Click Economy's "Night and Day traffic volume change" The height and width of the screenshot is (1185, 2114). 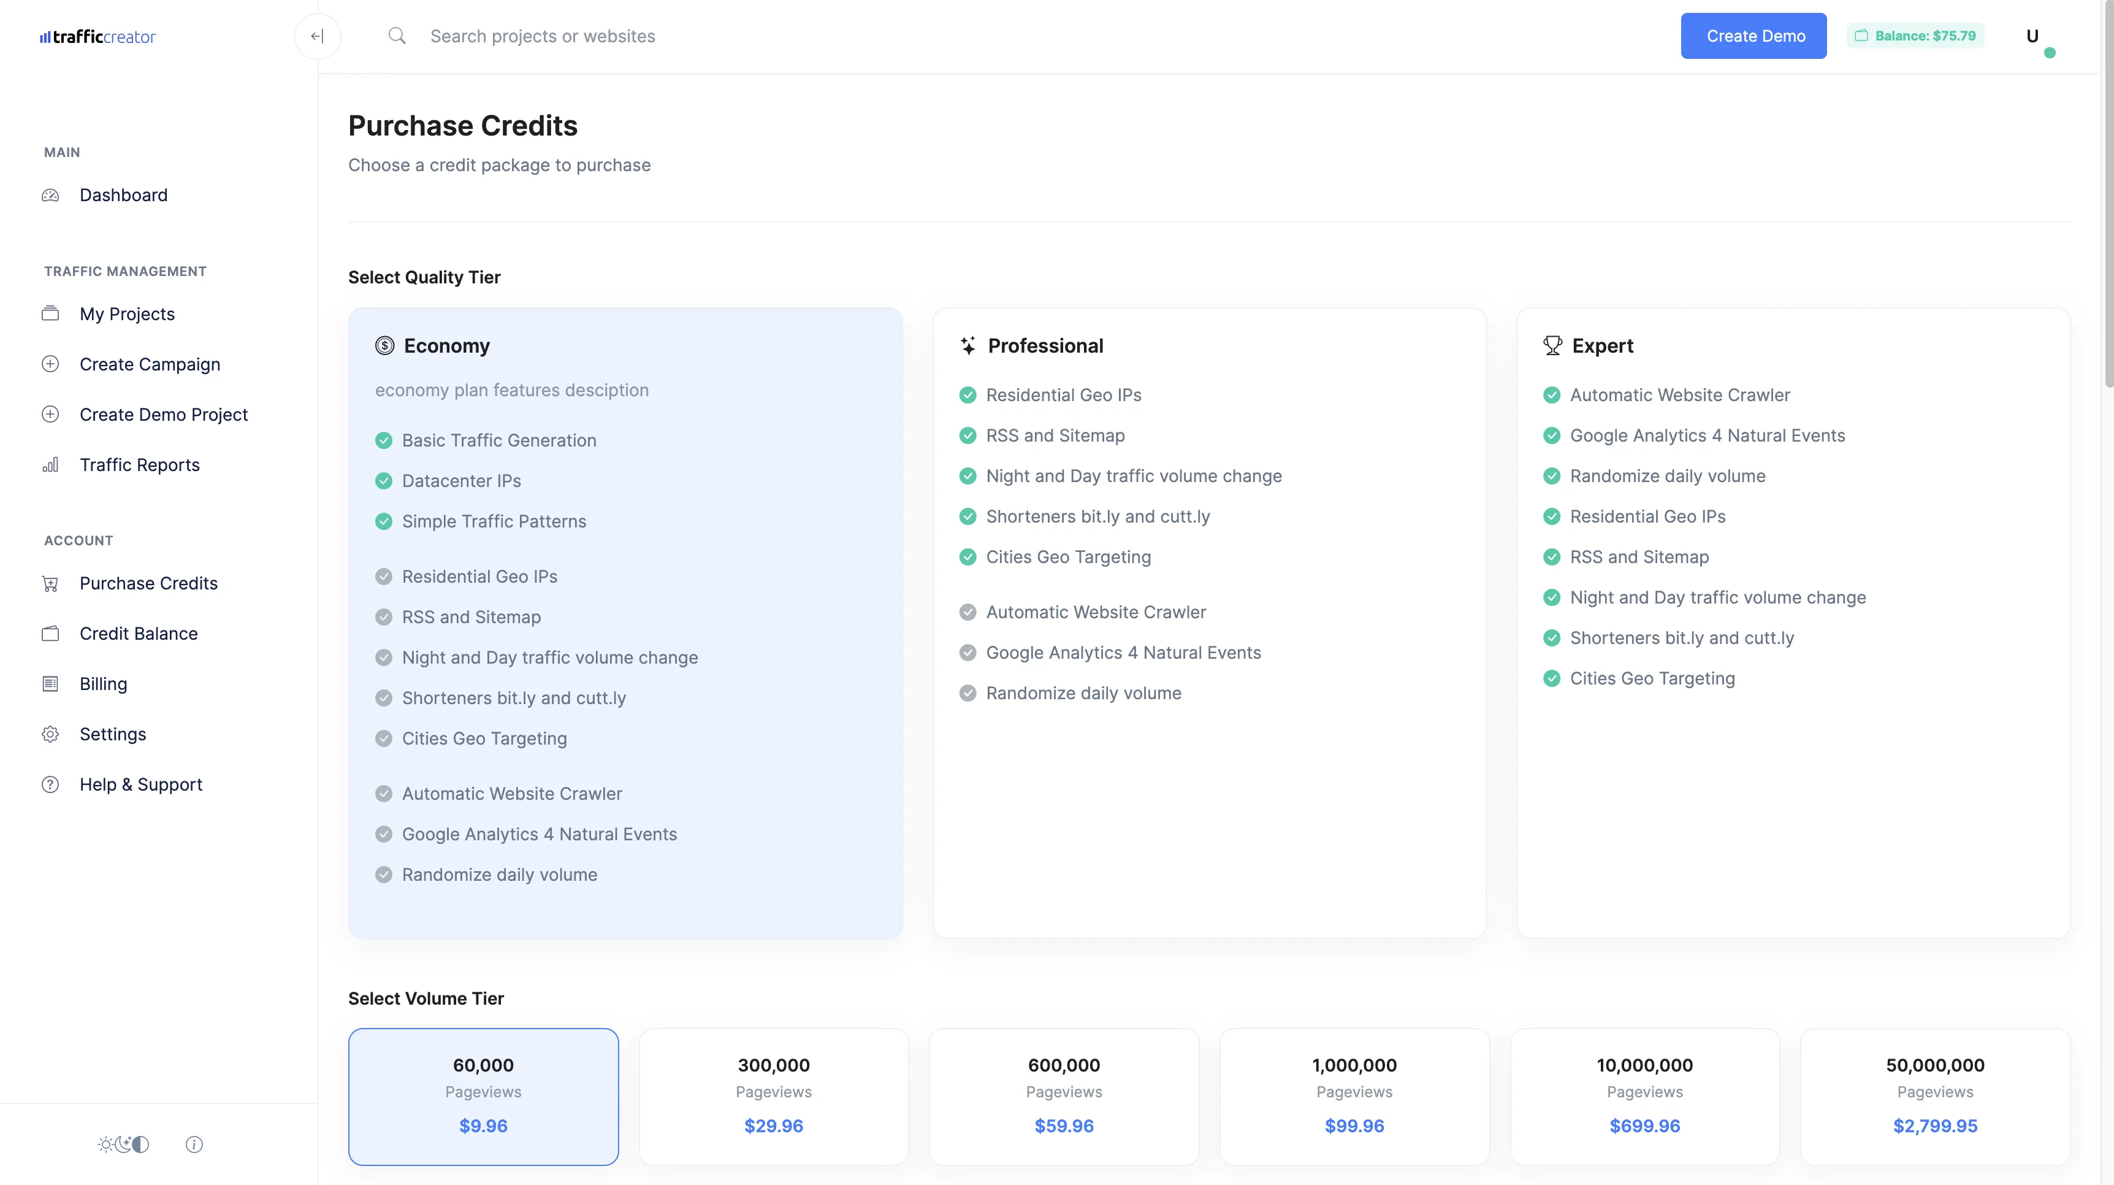pyautogui.click(x=550, y=658)
